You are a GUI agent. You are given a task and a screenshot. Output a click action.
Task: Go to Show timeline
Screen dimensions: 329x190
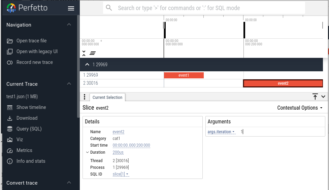(31, 108)
